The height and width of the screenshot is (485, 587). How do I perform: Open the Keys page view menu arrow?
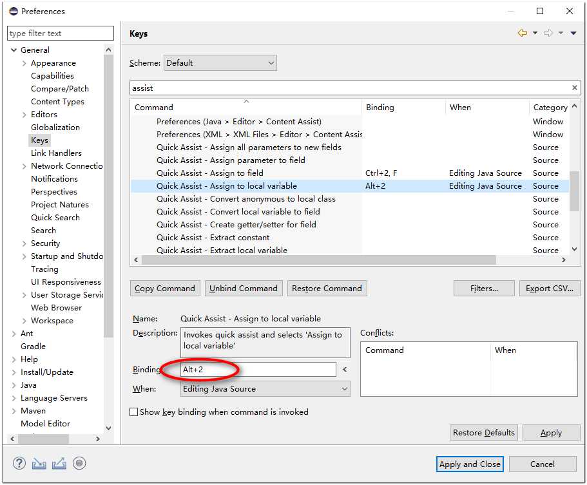(573, 33)
